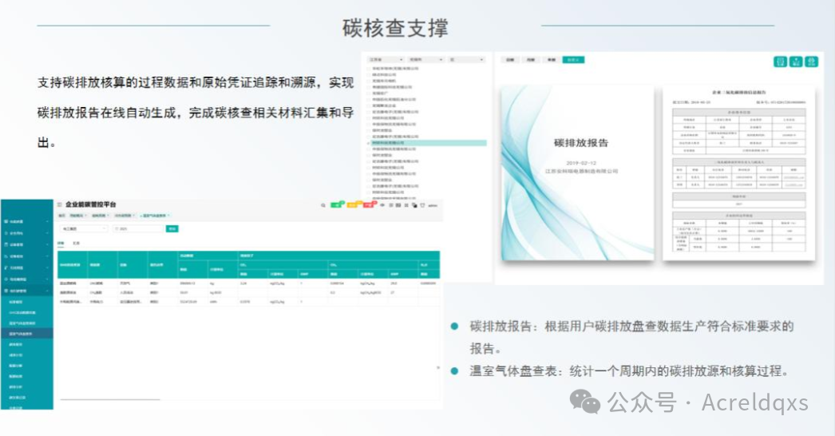
Task: Expand the first sidebar menu item
Action: 26,221
